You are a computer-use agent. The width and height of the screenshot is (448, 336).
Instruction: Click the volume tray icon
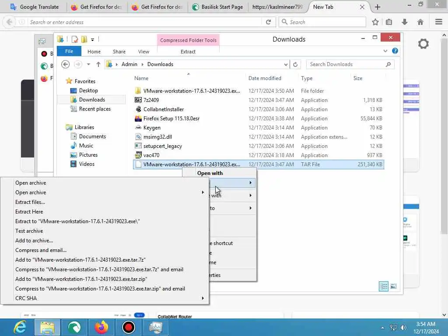click(403, 327)
